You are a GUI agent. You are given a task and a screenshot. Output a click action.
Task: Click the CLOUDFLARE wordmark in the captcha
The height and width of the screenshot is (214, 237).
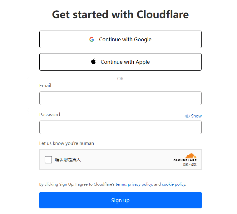[185, 160]
